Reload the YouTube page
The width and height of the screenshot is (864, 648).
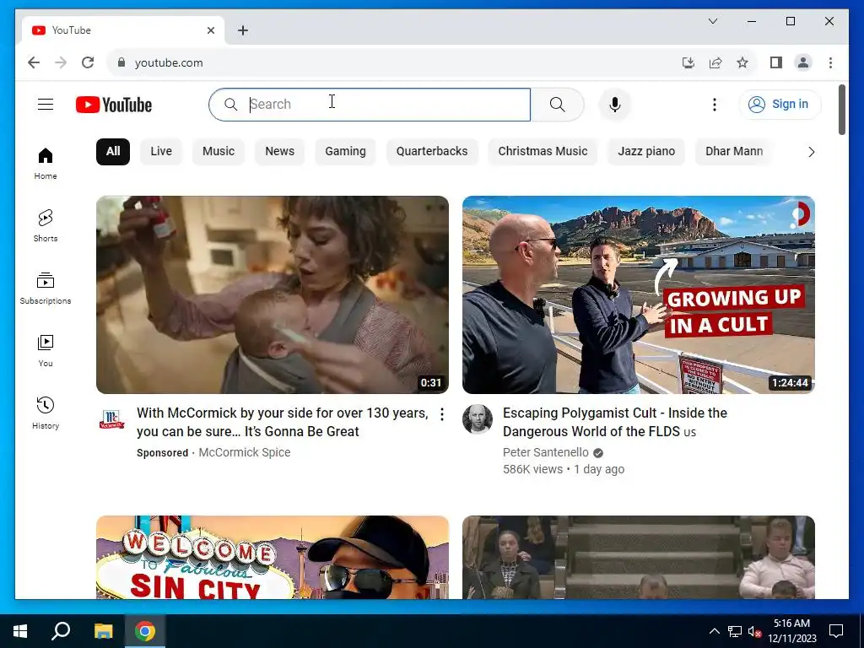click(x=88, y=62)
